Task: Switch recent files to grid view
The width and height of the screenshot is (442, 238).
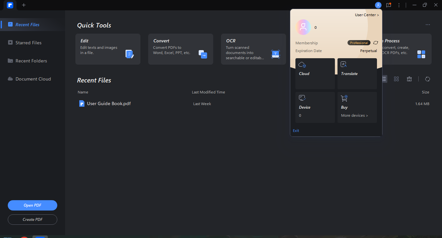Action: (396, 79)
